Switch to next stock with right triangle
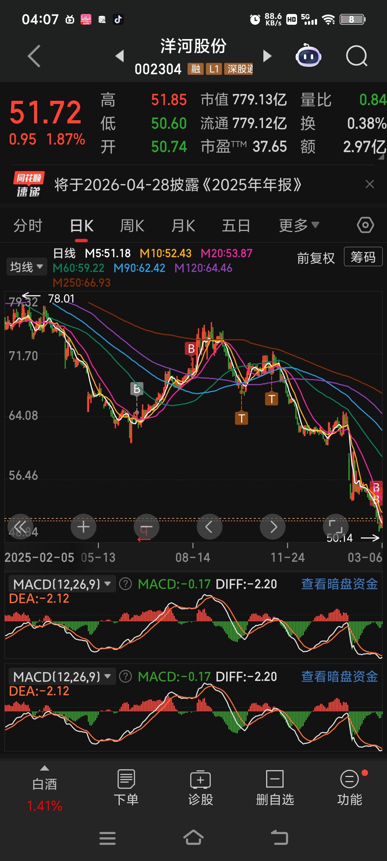The image size is (387, 861). pos(267,56)
